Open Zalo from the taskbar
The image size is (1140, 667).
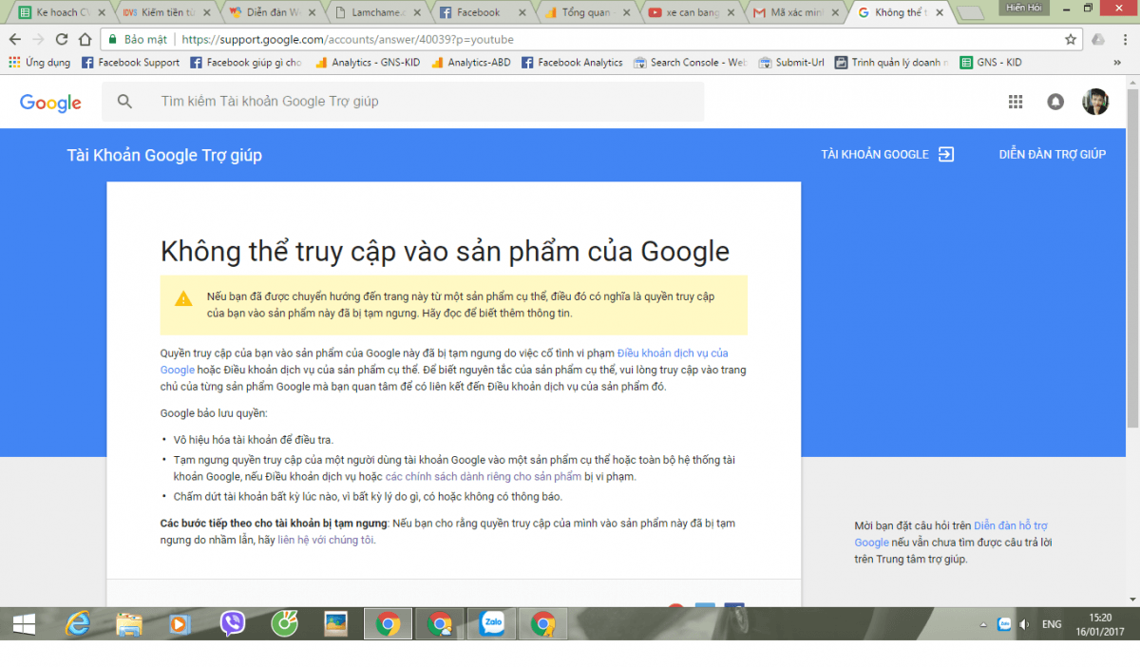(x=492, y=623)
